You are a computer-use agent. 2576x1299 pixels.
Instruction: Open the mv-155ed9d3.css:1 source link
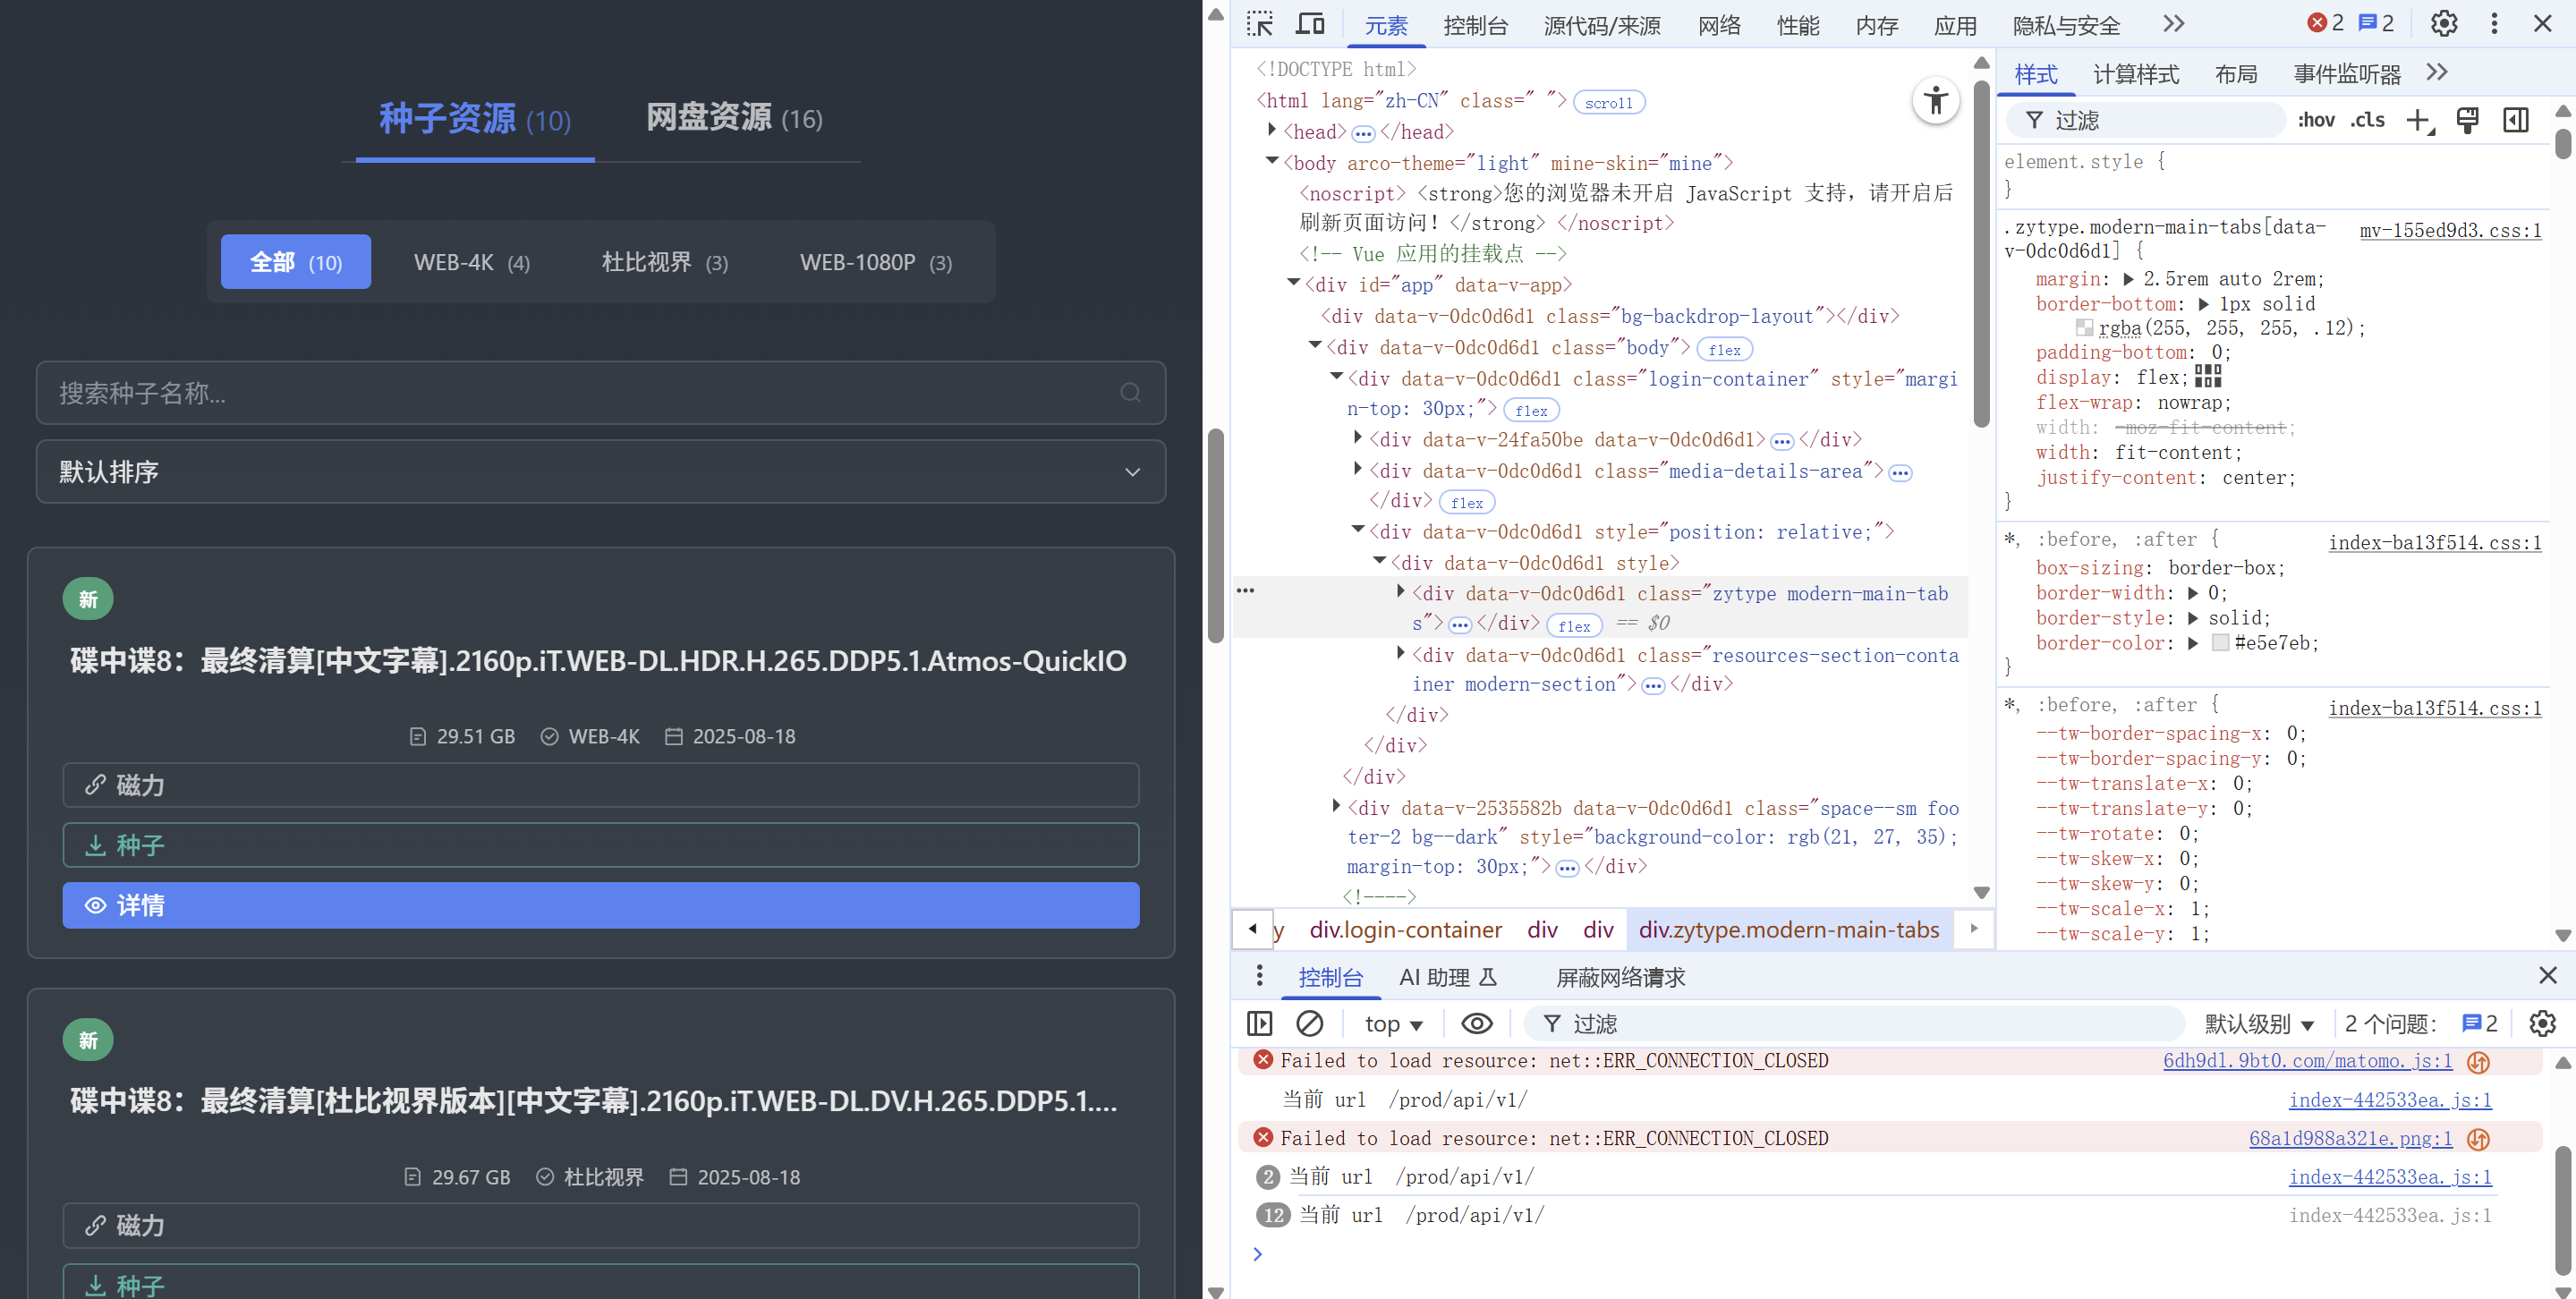click(x=2450, y=231)
